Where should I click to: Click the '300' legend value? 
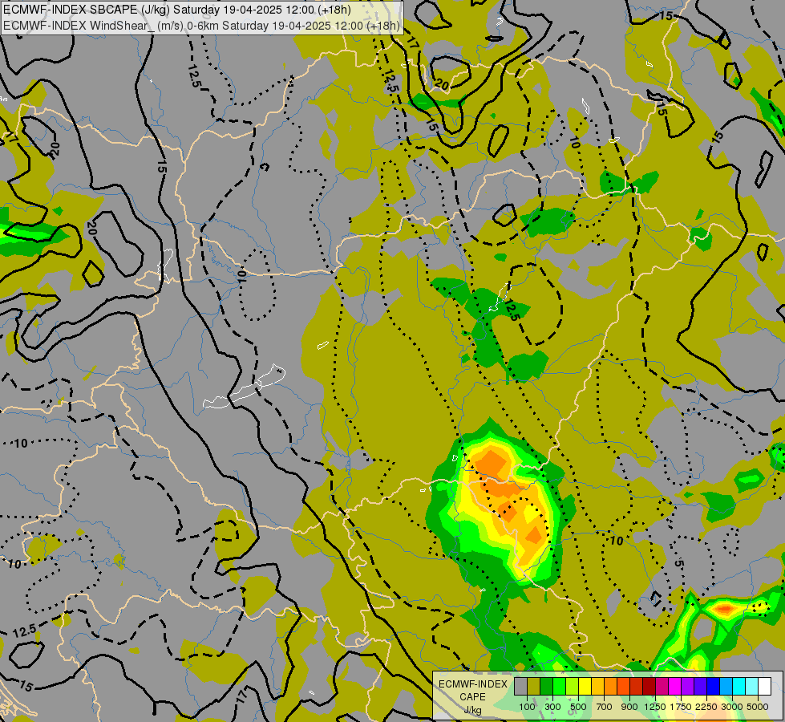point(552,707)
